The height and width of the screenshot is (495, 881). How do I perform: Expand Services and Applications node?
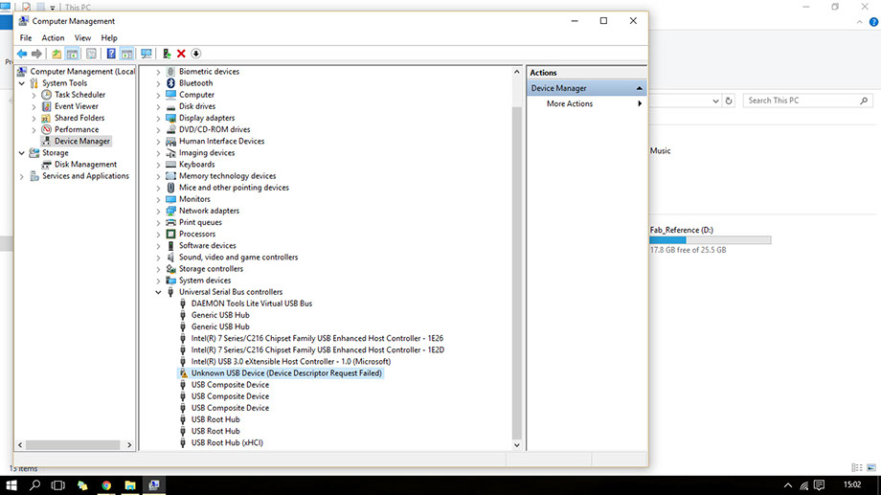[22, 176]
